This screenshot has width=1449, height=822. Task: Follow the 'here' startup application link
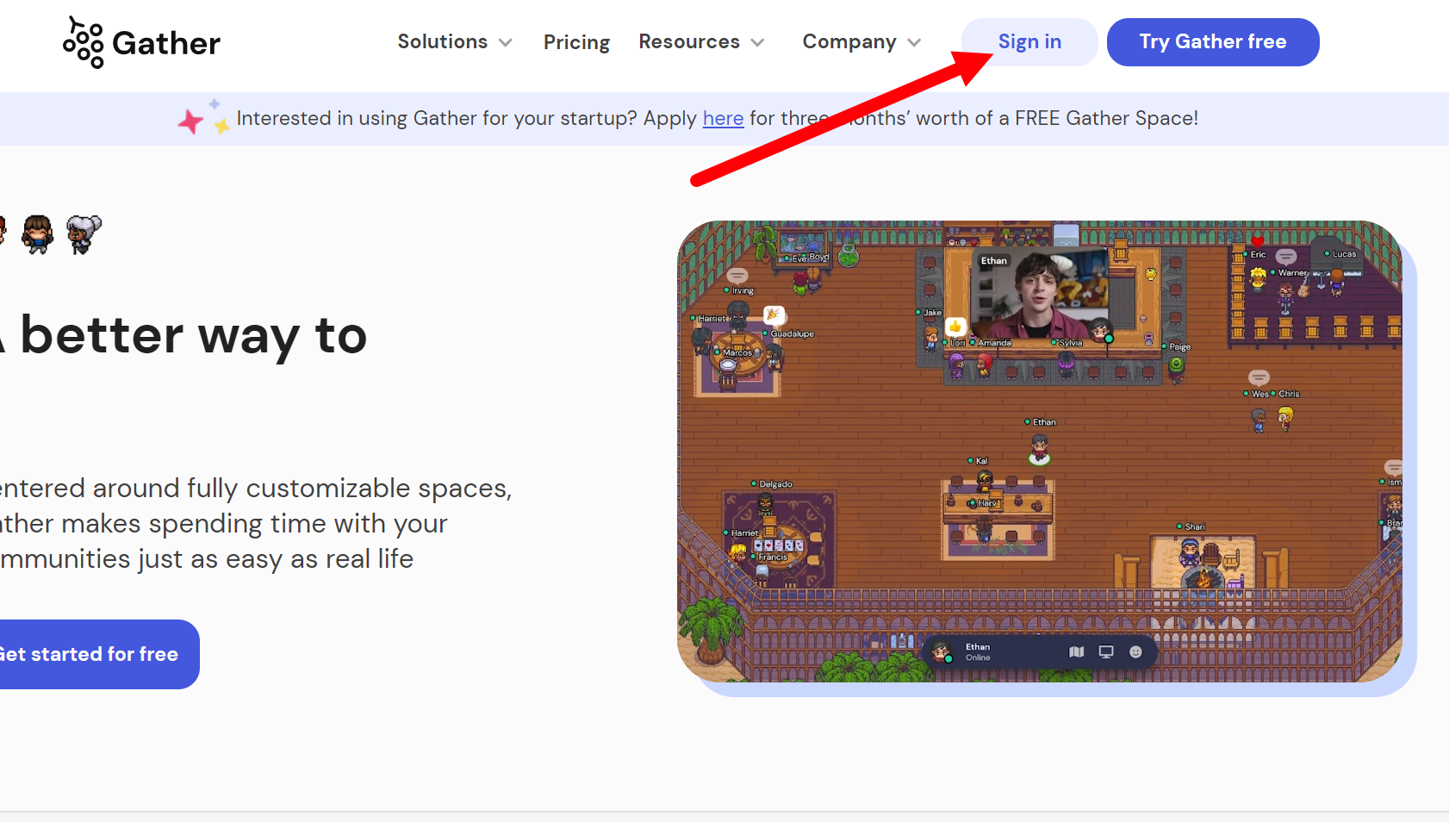723,118
